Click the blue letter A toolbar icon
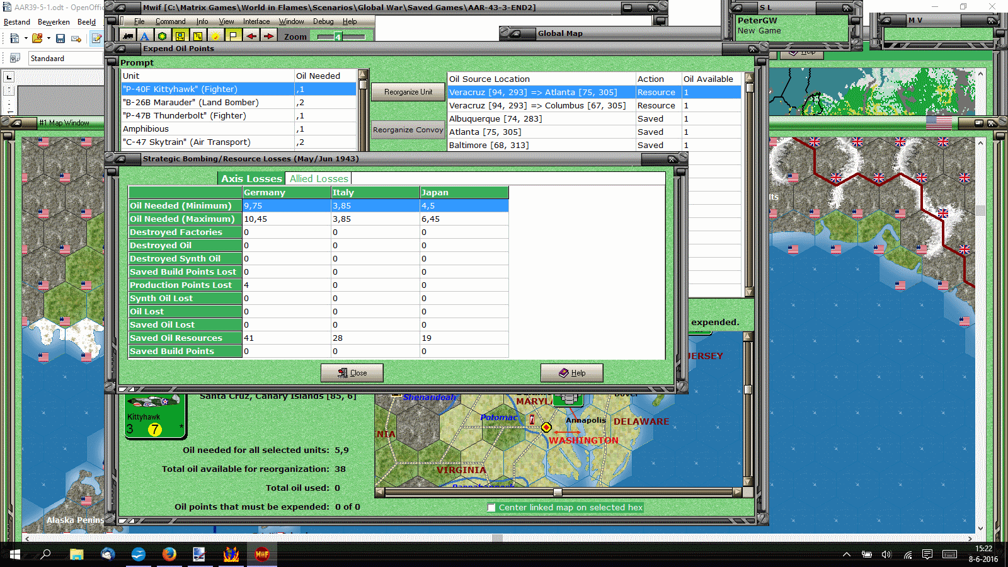This screenshot has height=567, width=1008. [x=145, y=36]
